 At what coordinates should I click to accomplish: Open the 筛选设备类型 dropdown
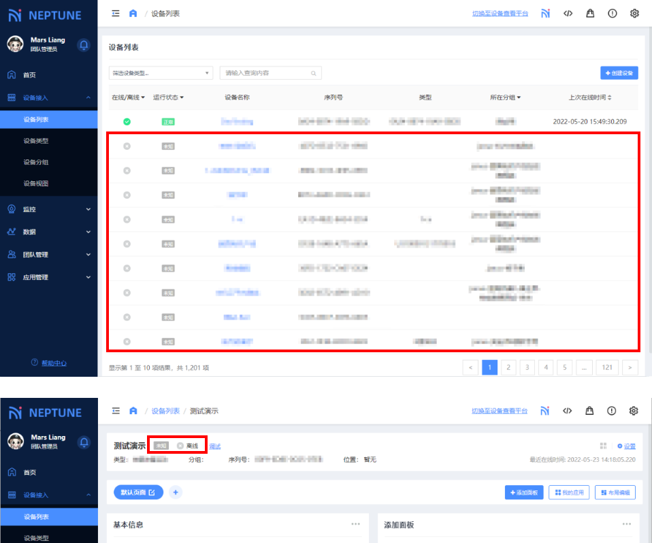click(x=161, y=73)
